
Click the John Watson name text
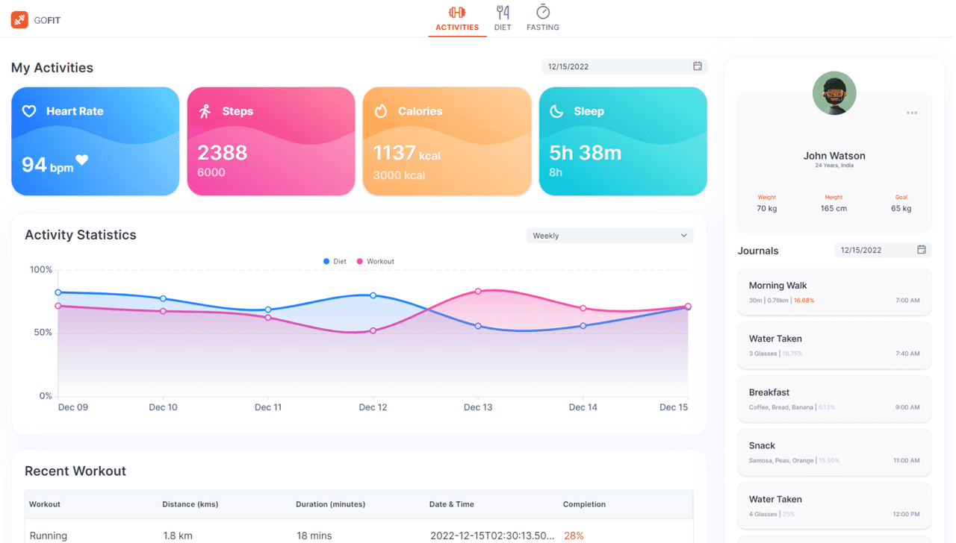pyautogui.click(x=834, y=156)
